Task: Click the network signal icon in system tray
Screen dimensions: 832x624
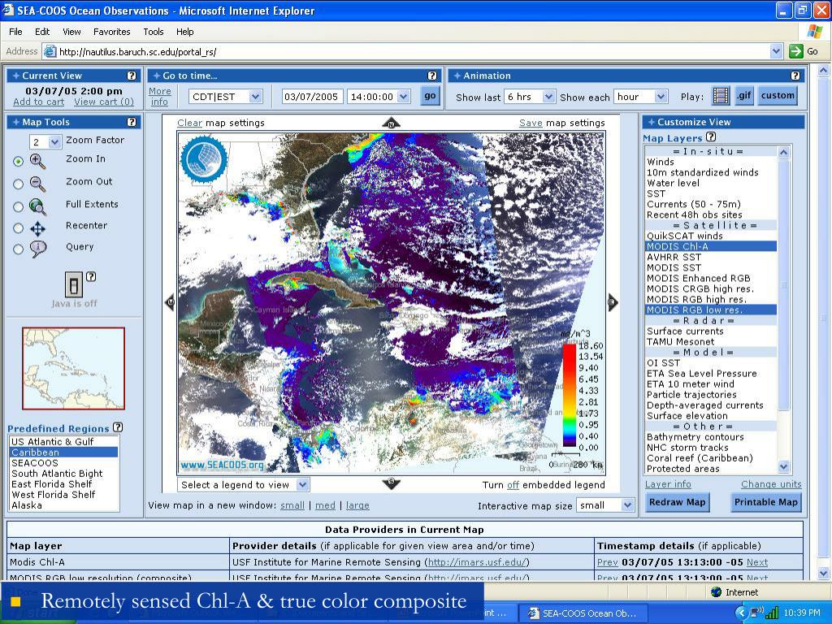Action: coord(771,613)
